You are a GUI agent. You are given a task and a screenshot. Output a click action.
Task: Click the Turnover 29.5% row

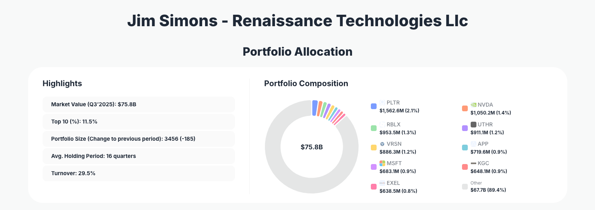[x=139, y=173]
